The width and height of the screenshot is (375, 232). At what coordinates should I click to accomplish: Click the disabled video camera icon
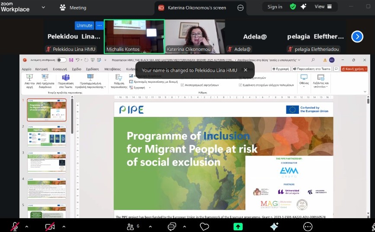(x=50, y=226)
